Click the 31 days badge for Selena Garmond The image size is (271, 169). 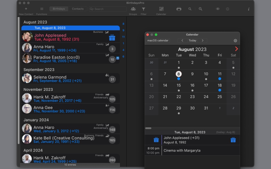(x=112, y=79)
